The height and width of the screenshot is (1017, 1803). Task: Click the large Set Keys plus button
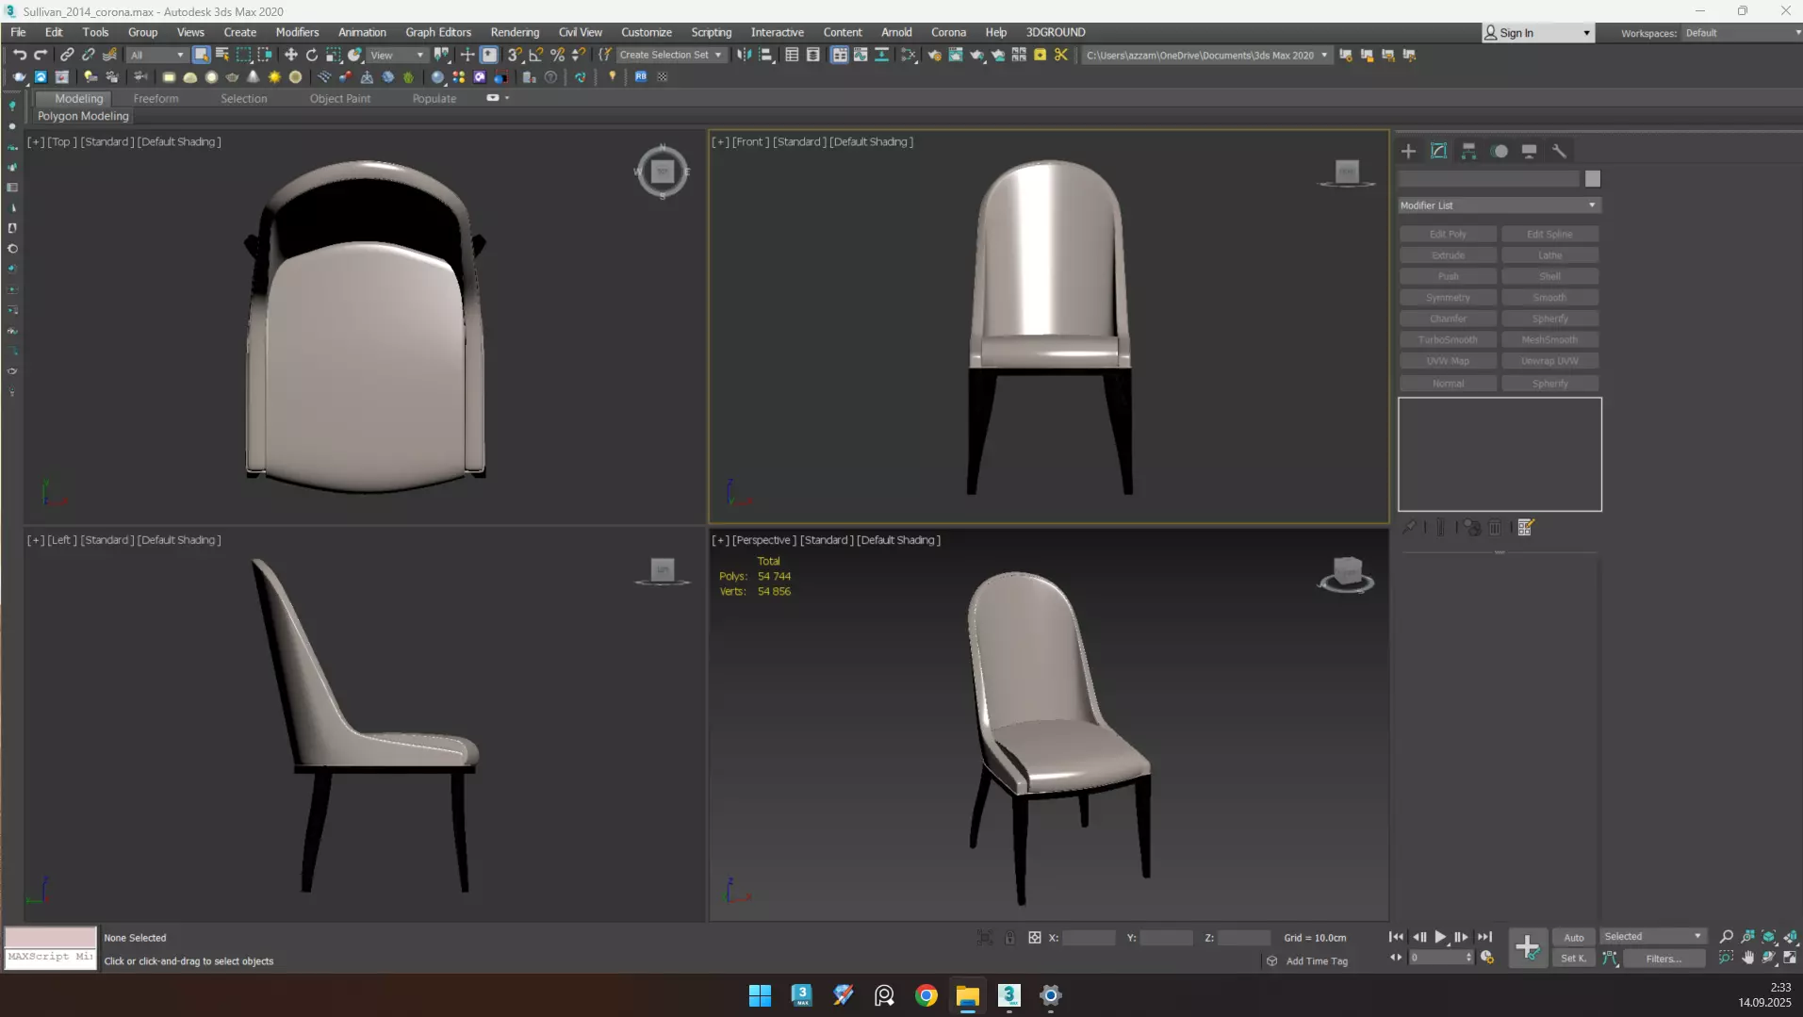tap(1527, 947)
